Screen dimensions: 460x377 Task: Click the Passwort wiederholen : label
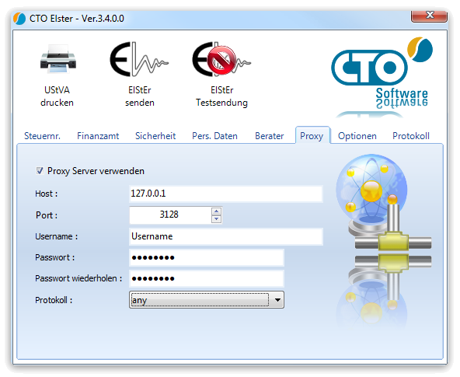(x=78, y=278)
